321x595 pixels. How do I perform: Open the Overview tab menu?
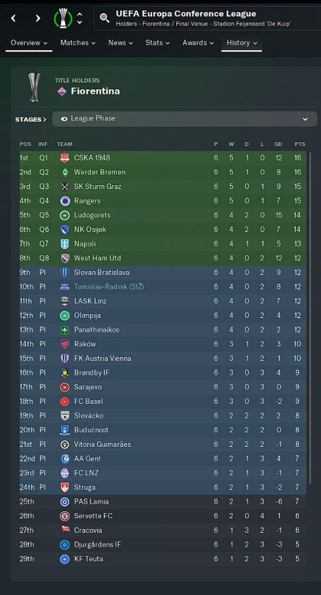(29, 43)
